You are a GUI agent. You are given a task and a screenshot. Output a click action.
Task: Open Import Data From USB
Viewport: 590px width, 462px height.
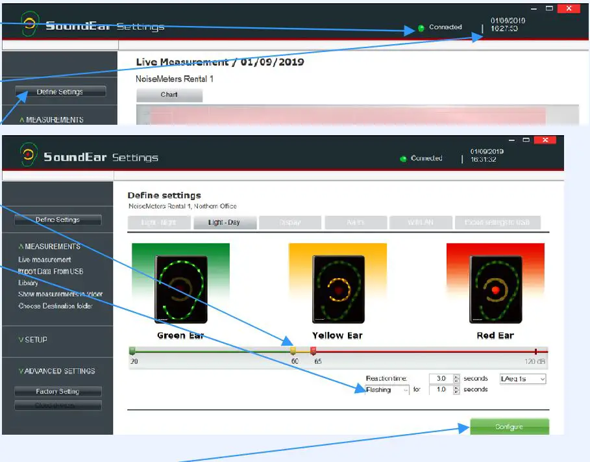tap(51, 272)
